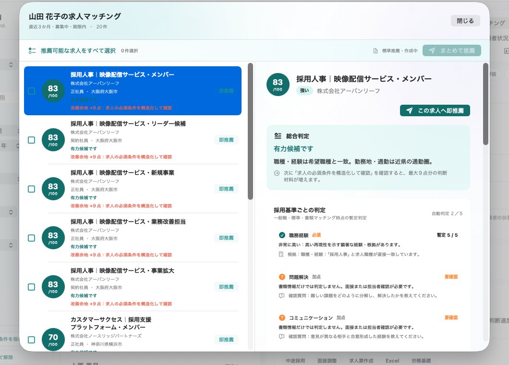Click the job list scrollbar

tap(250, 132)
